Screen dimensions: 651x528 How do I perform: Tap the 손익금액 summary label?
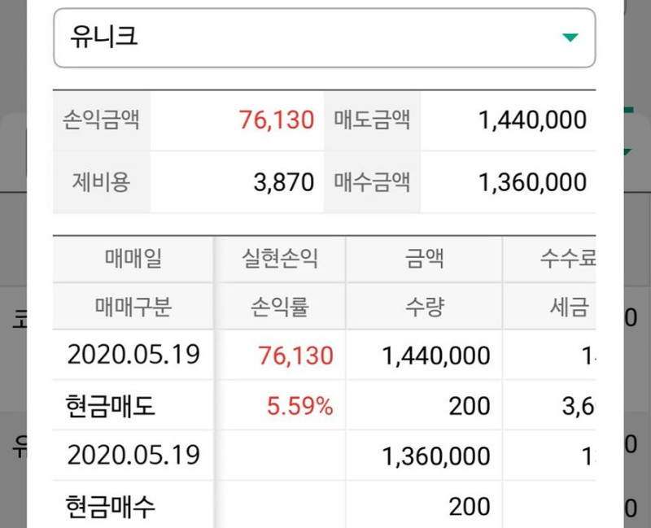(102, 120)
